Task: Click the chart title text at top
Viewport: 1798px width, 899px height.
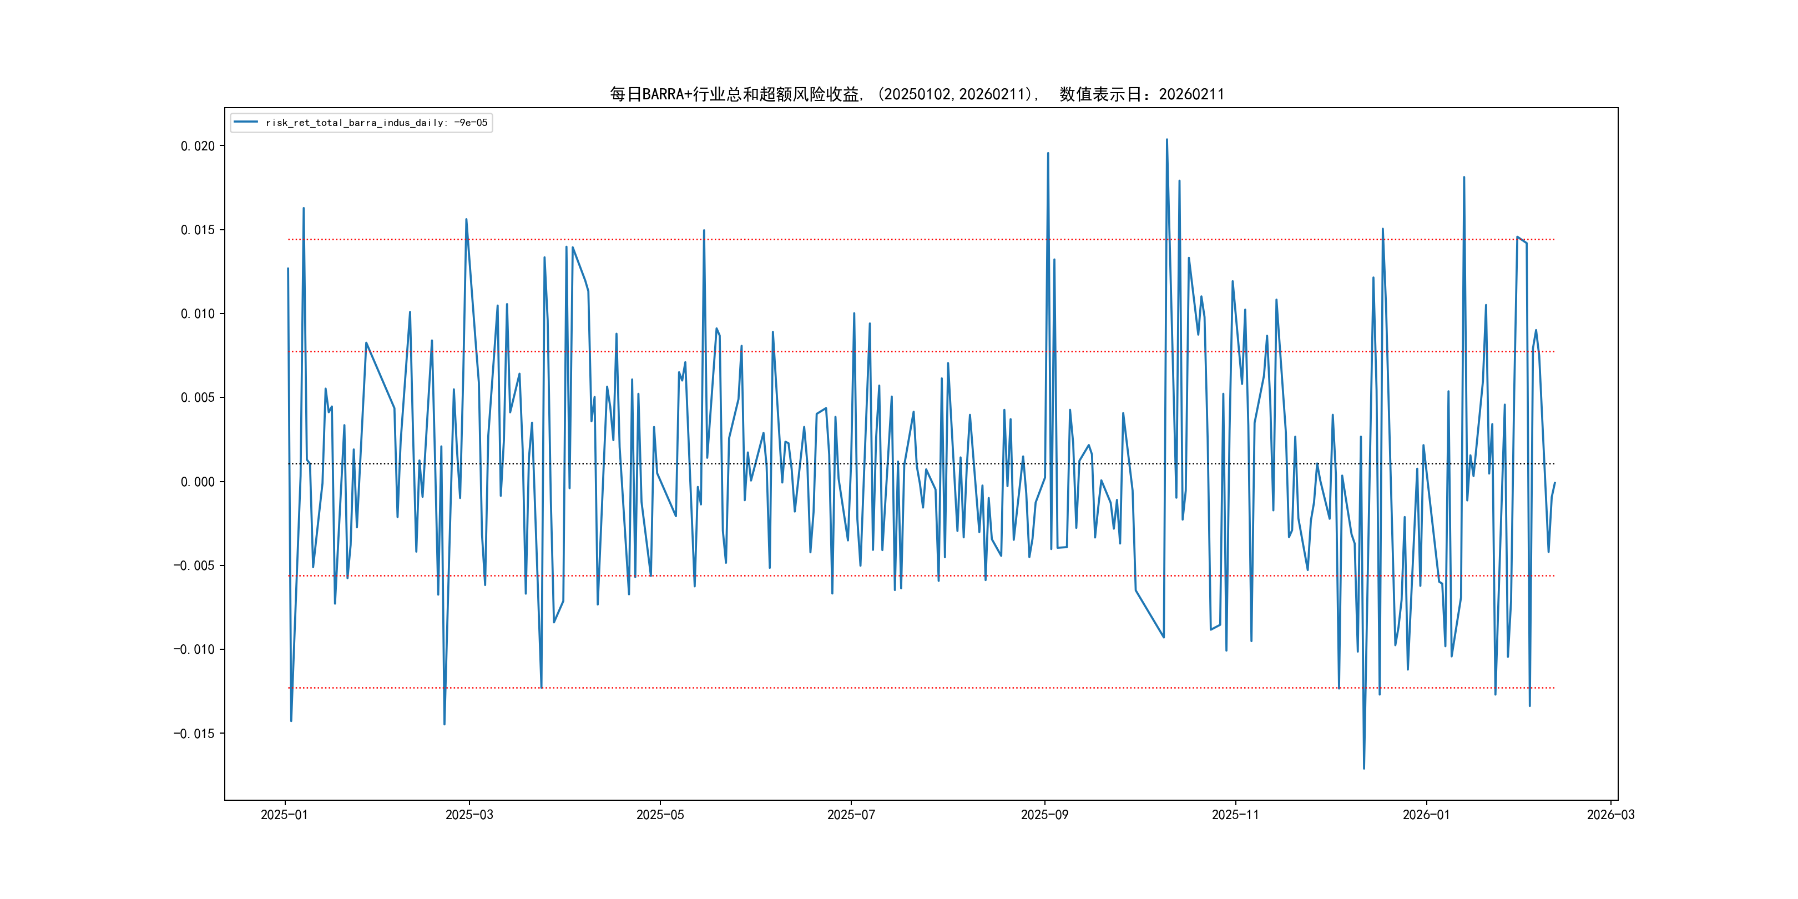Action: coord(916,94)
